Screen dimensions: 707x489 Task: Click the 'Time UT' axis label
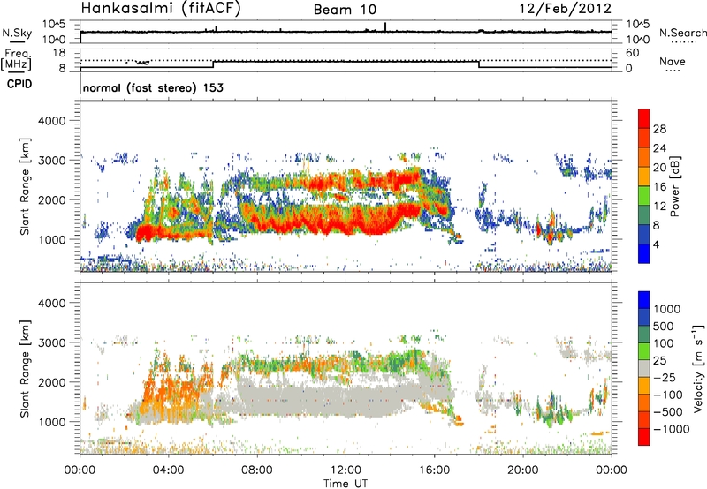pos(346,484)
